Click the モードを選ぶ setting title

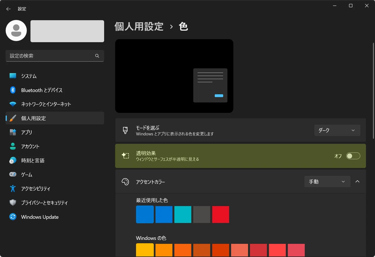pyautogui.click(x=147, y=128)
